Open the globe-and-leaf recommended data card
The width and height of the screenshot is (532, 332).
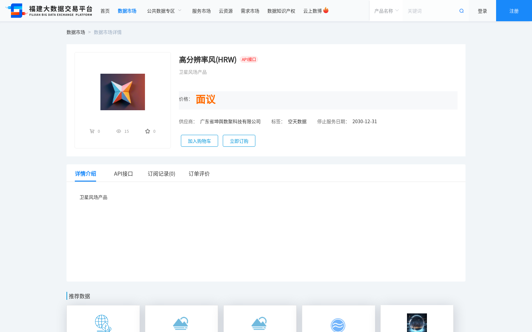103,319
